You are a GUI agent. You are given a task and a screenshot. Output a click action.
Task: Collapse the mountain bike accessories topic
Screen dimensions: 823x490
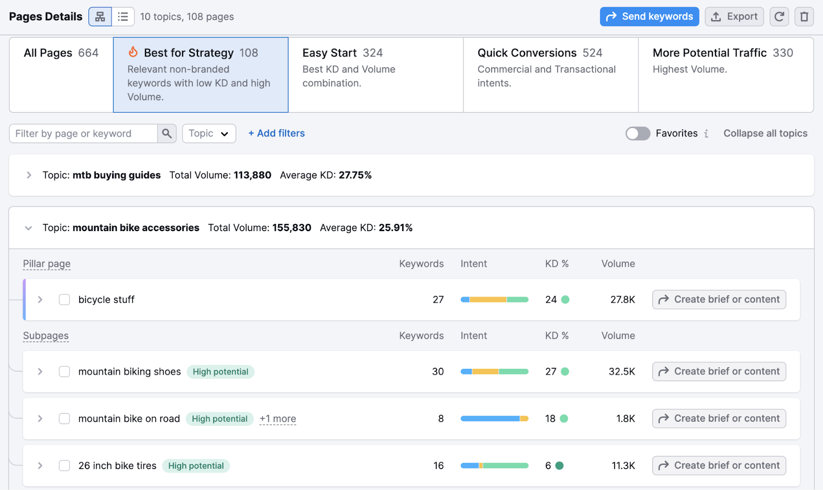point(29,228)
